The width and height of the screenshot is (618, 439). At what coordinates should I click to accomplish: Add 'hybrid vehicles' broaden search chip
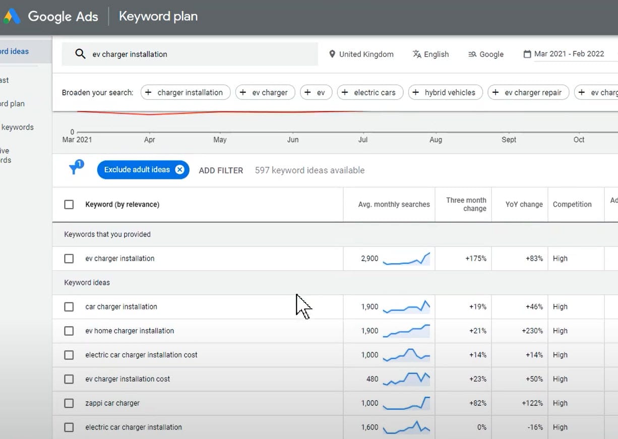(x=445, y=93)
